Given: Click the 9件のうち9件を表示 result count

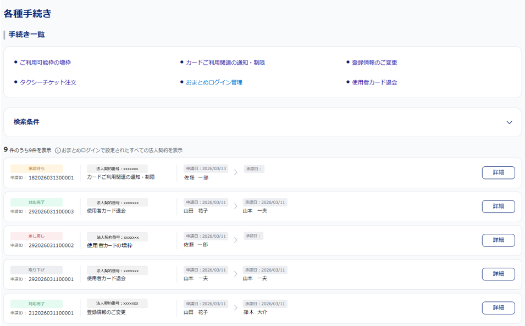Looking at the screenshot, I should coord(27,150).
